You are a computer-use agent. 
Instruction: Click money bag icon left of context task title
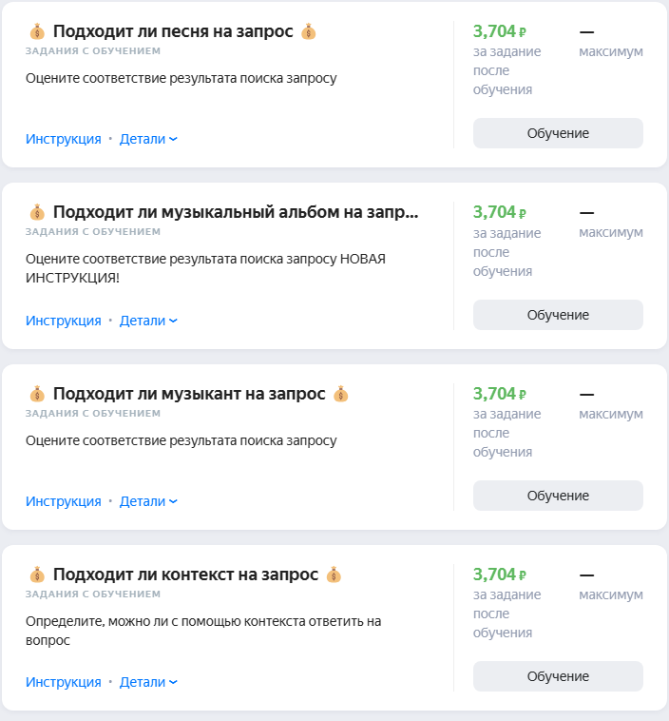point(37,575)
